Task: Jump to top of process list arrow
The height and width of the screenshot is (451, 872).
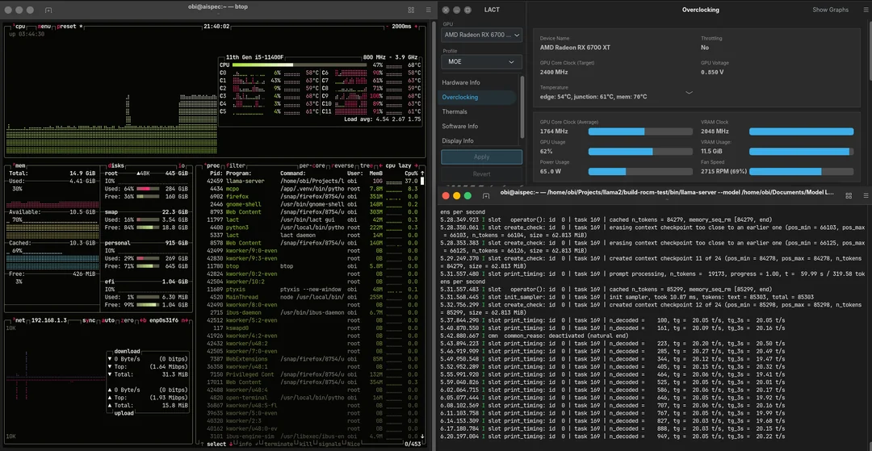Action: pyautogui.click(x=422, y=173)
